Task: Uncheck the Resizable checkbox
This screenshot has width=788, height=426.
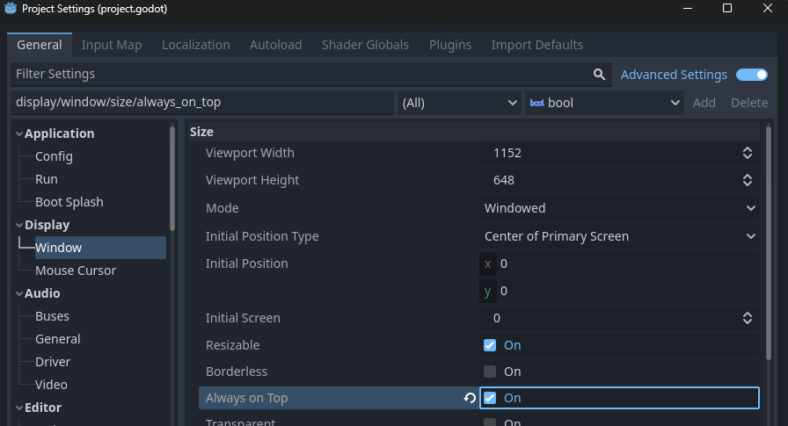Action: coord(490,345)
